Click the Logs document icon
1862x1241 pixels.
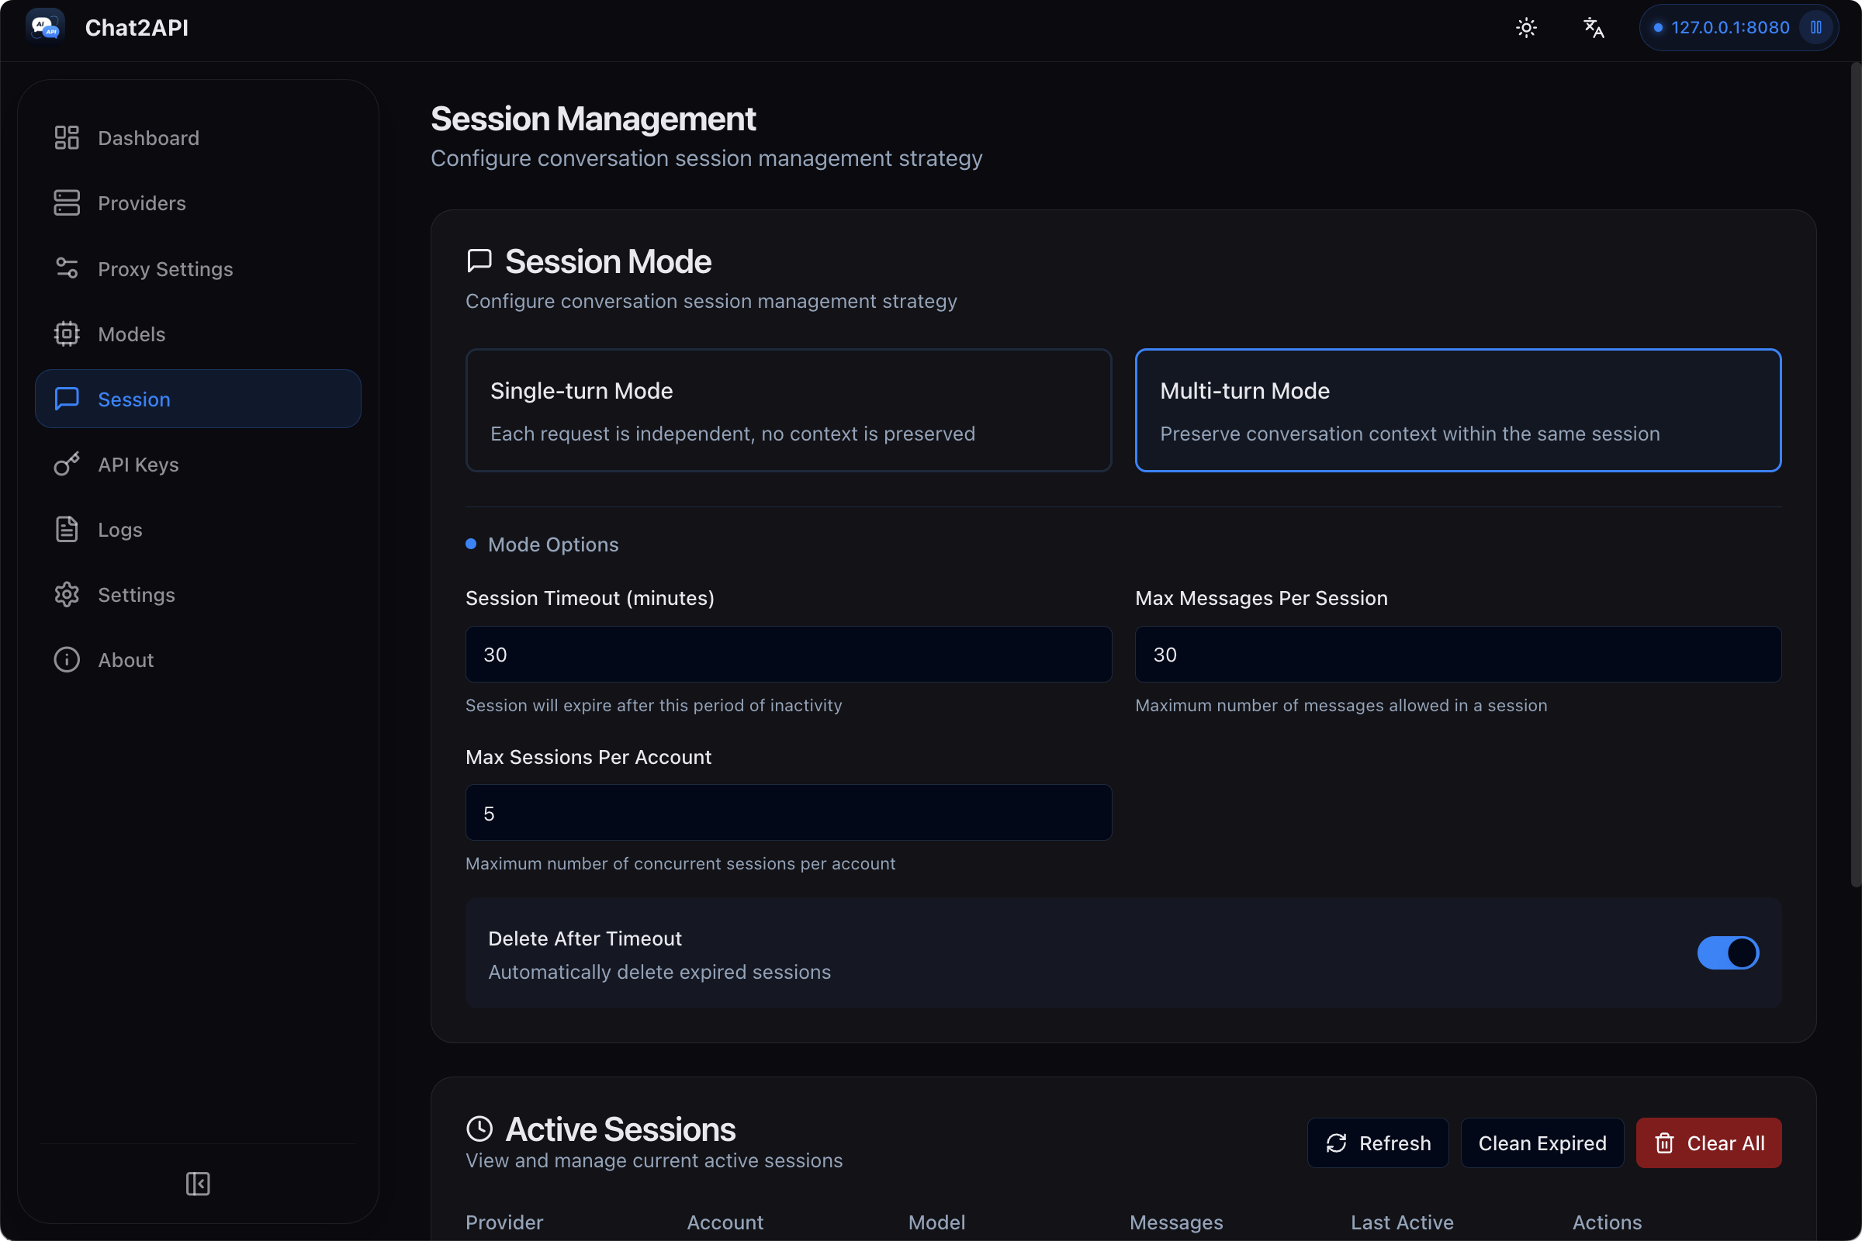[67, 530]
